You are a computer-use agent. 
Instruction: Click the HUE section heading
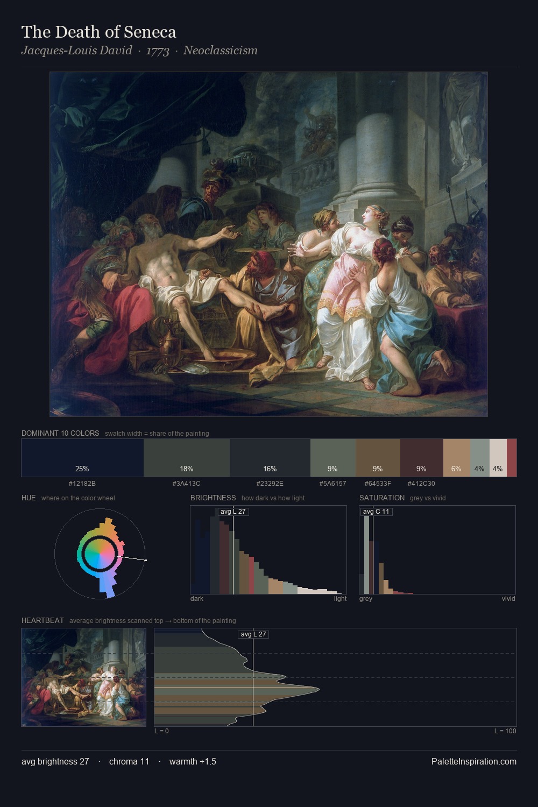(x=29, y=498)
